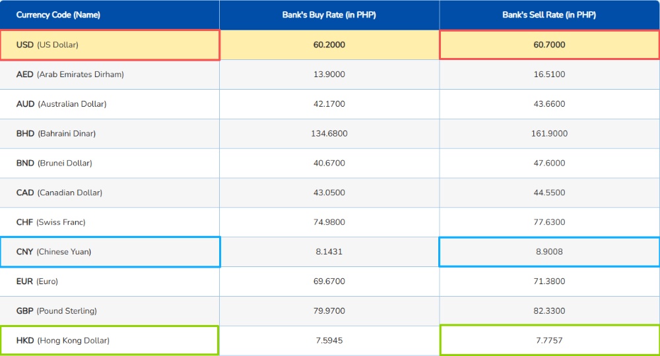Click the AUD buy rate 42.1700
The height and width of the screenshot is (356, 660).
(329, 104)
